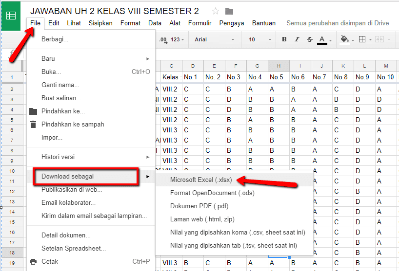Choose Impor... menu entry
399x271 pixels.
[x=91, y=138]
